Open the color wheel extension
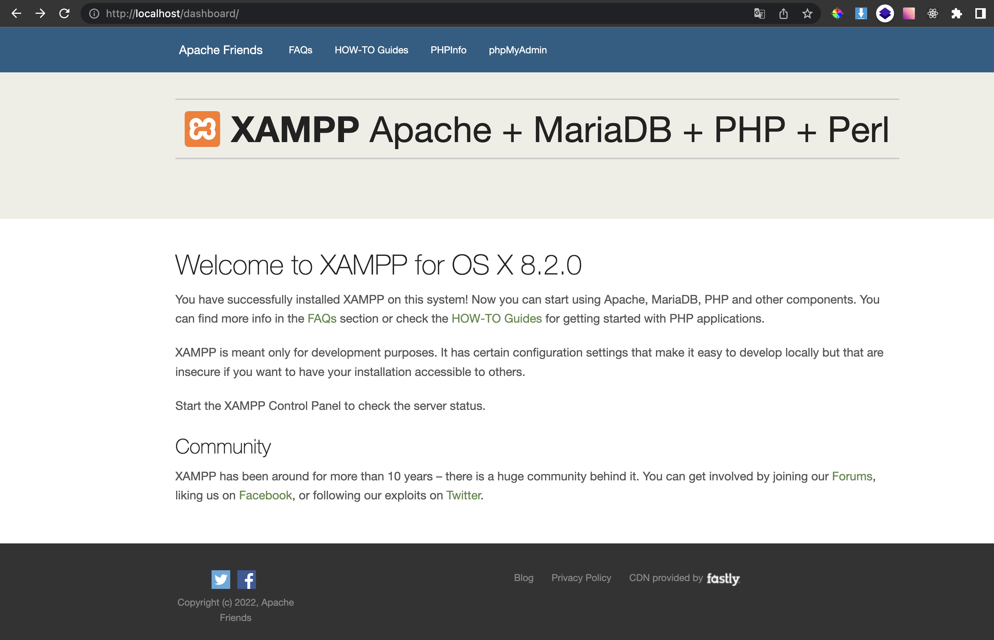 [x=837, y=14]
